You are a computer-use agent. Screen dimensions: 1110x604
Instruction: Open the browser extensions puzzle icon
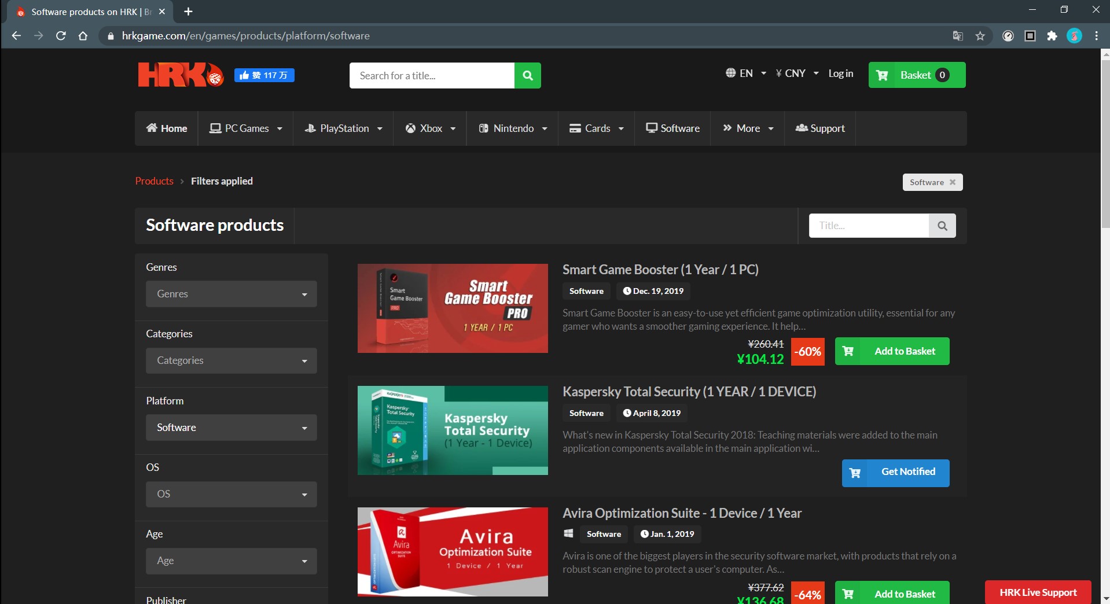1052,36
